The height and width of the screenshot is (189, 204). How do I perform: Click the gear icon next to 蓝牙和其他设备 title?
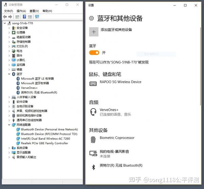pos(91,18)
